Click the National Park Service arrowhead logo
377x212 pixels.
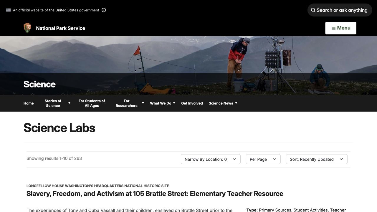(x=27, y=28)
